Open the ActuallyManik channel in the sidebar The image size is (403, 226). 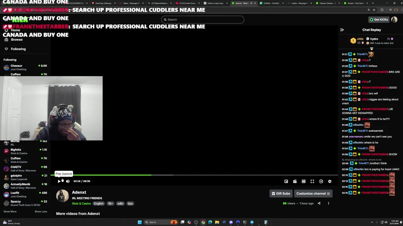25,186
